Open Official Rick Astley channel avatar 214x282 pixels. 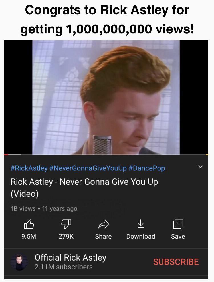tap(19, 262)
